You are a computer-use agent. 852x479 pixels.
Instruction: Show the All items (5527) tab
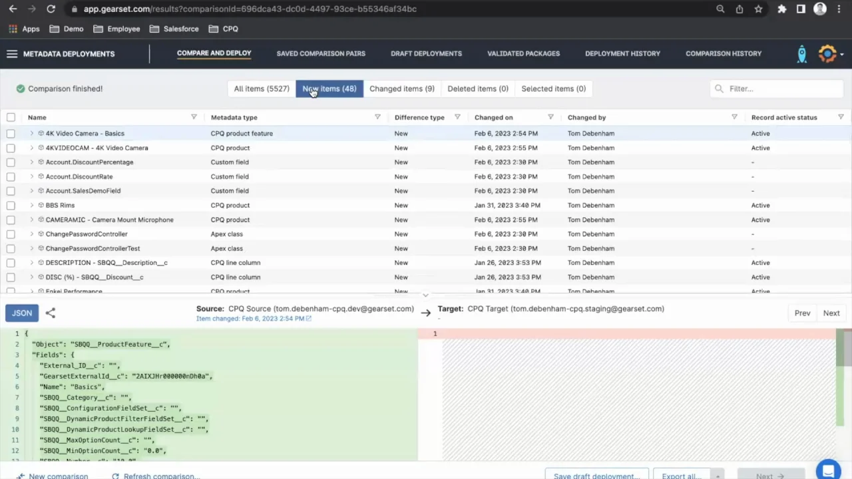(x=262, y=88)
